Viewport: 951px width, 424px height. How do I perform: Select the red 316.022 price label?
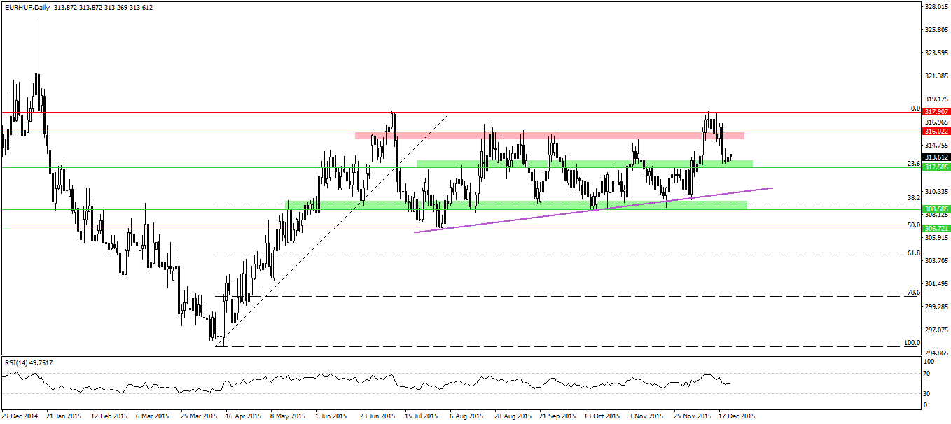(x=935, y=132)
